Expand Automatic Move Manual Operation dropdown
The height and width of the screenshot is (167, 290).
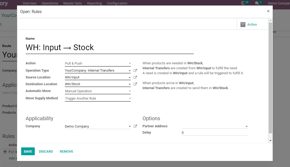coord(98,91)
